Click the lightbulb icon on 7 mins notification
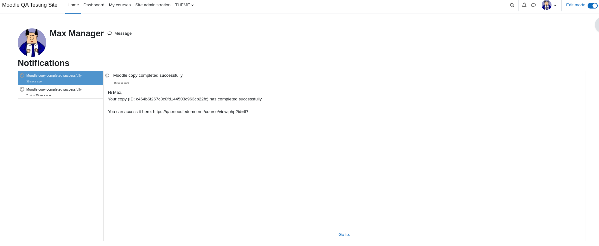 22,90
